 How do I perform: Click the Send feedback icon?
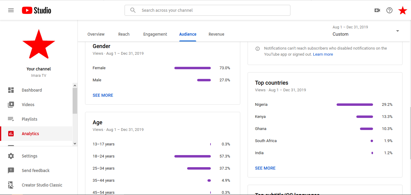(x=11, y=171)
